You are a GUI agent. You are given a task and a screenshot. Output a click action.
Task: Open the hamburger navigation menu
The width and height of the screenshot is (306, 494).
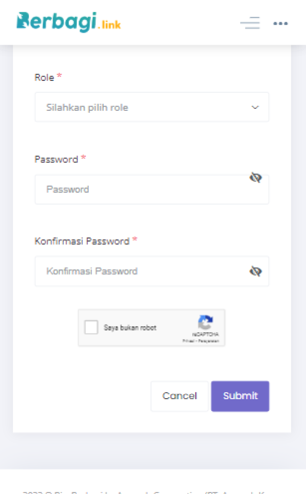pos(249,23)
